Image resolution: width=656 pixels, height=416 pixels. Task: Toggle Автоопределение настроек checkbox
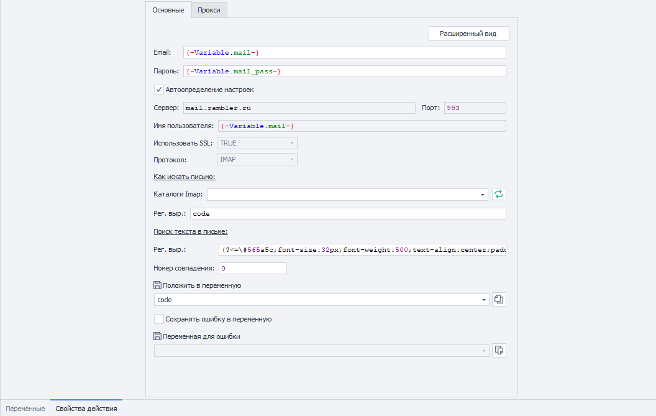click(159, 90)
